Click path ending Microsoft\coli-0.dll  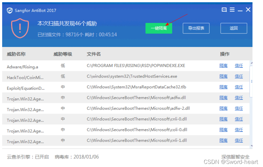pos(137,130)
